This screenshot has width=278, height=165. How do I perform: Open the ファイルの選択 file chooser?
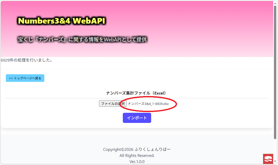[113, 104]
